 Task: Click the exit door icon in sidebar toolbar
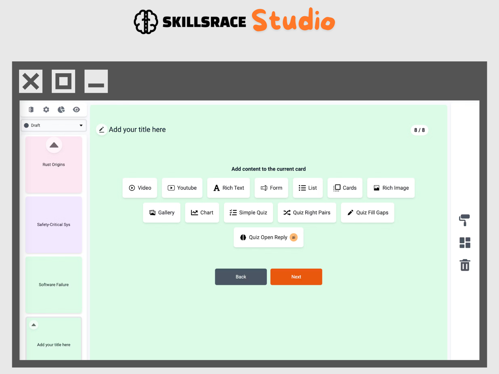(31, 109)
